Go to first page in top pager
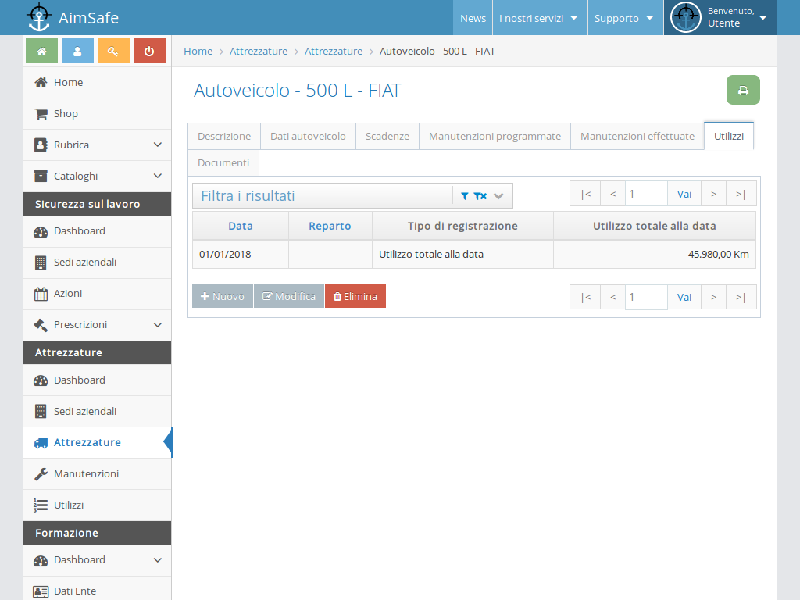This screenshot has height=600, width=800. tap(586, 194)
